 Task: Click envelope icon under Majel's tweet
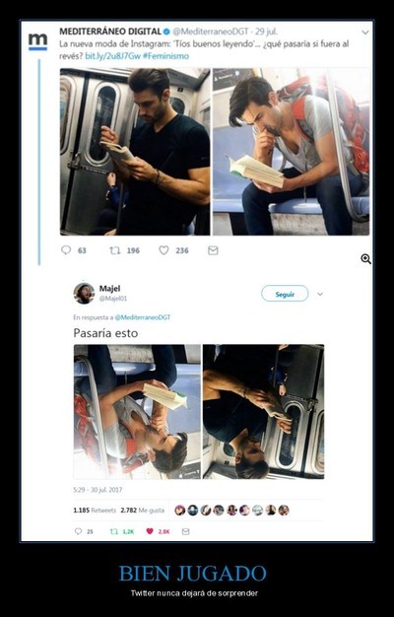point(185,531)
